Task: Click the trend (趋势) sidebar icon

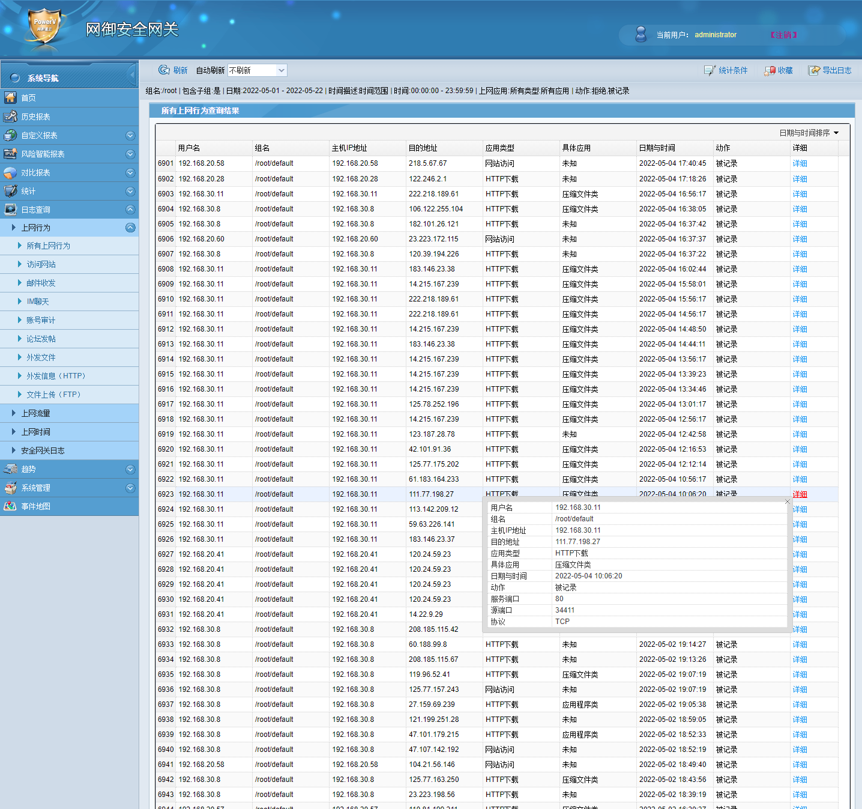Action: click(x=10, y=468)
